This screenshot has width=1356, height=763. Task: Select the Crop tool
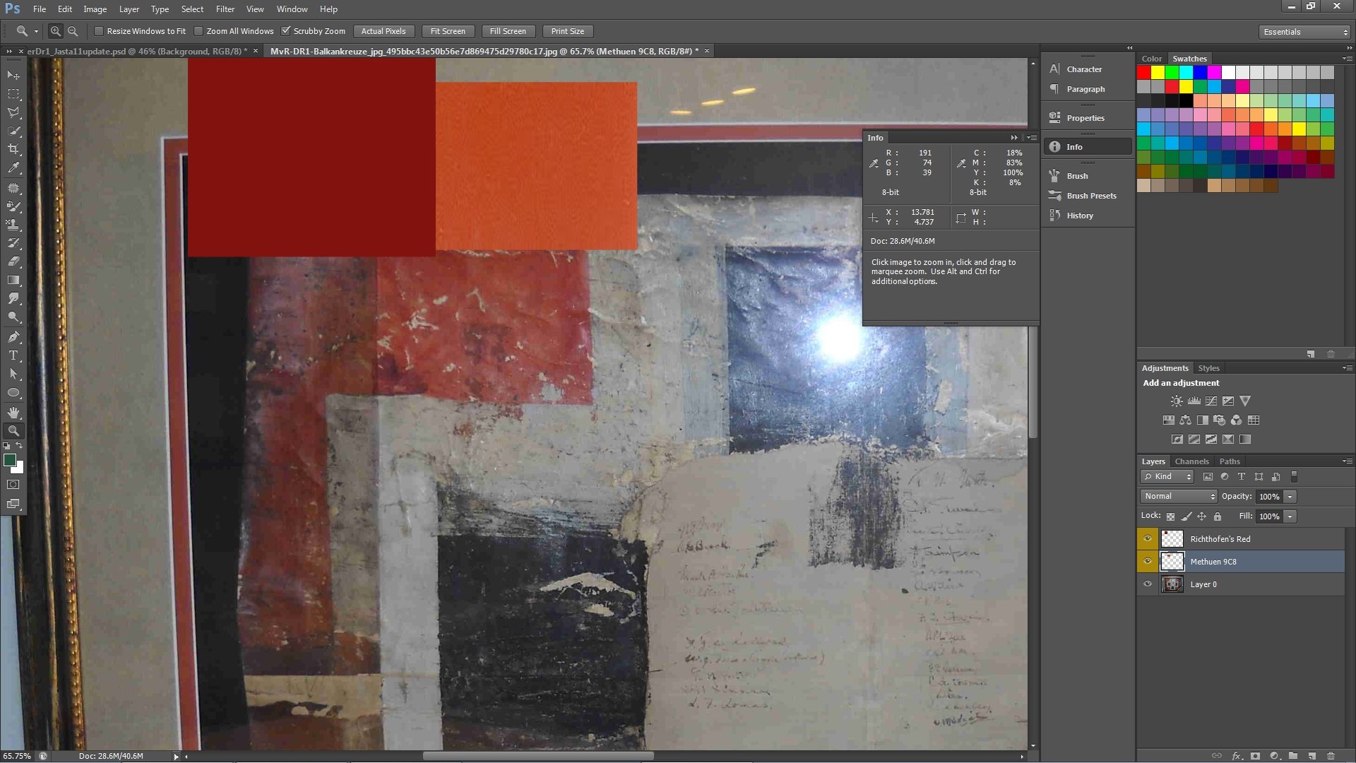tap(13, 149)
